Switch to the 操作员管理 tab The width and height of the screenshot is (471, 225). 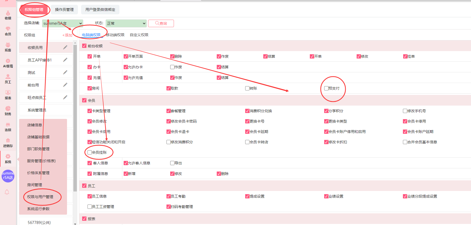(x=64, y=10)
